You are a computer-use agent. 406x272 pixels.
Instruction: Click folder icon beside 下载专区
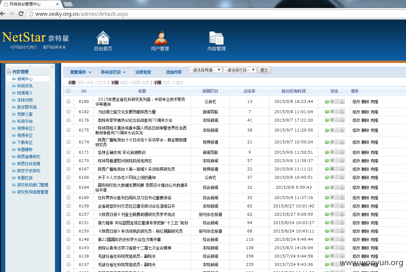click(14, 142)
